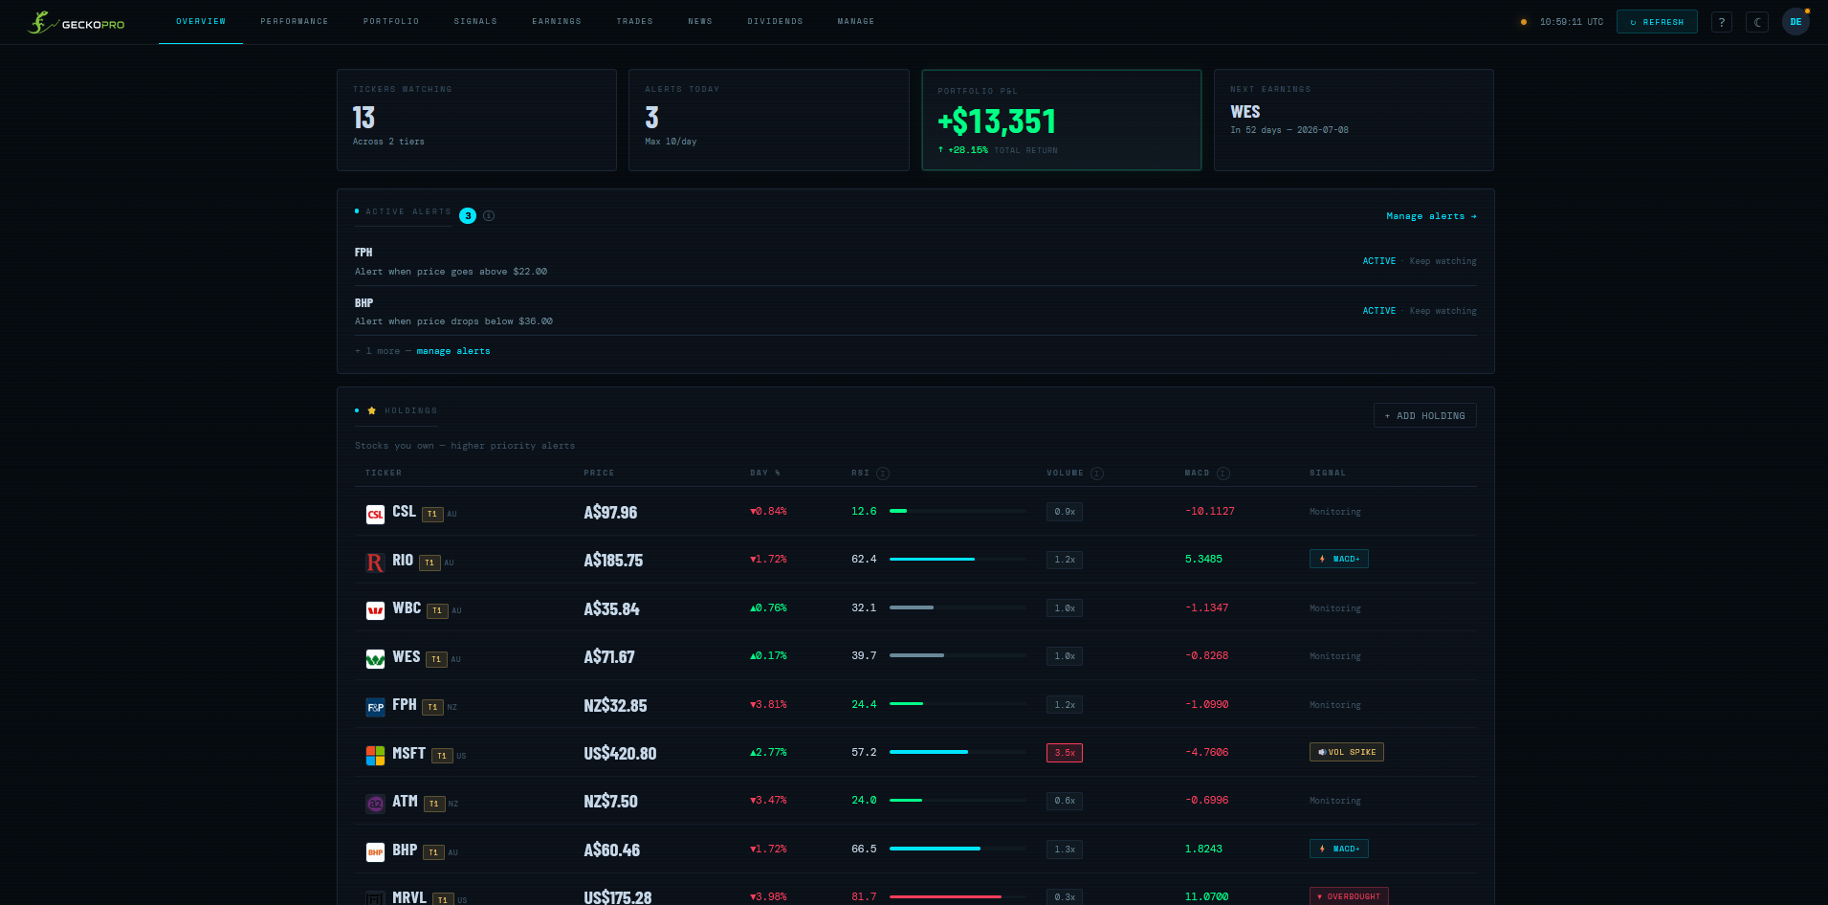
Task: Click the WES price A$71.67
Action: 609,657
